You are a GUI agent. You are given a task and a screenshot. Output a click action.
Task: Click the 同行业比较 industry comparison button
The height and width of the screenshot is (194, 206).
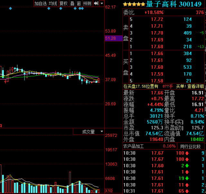(x=191, y=146)
